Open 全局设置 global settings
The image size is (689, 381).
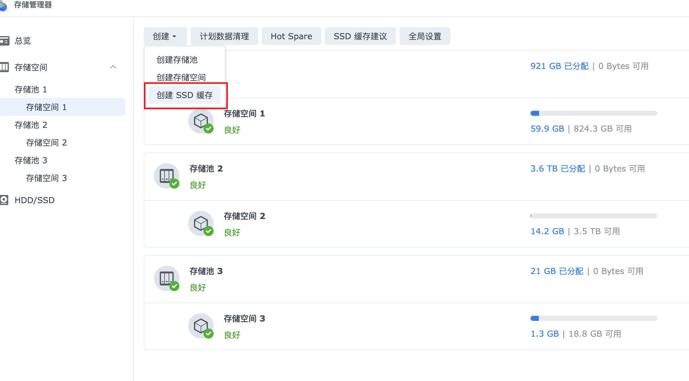[425, 36]
